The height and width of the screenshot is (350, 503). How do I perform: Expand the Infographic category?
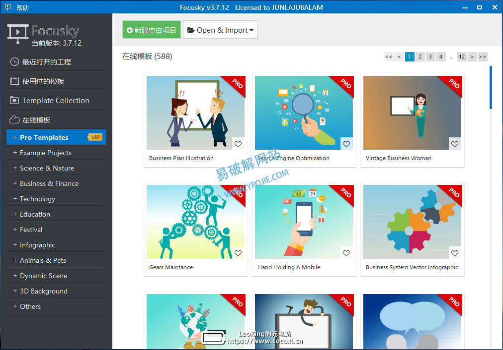[x=15, y=245]
